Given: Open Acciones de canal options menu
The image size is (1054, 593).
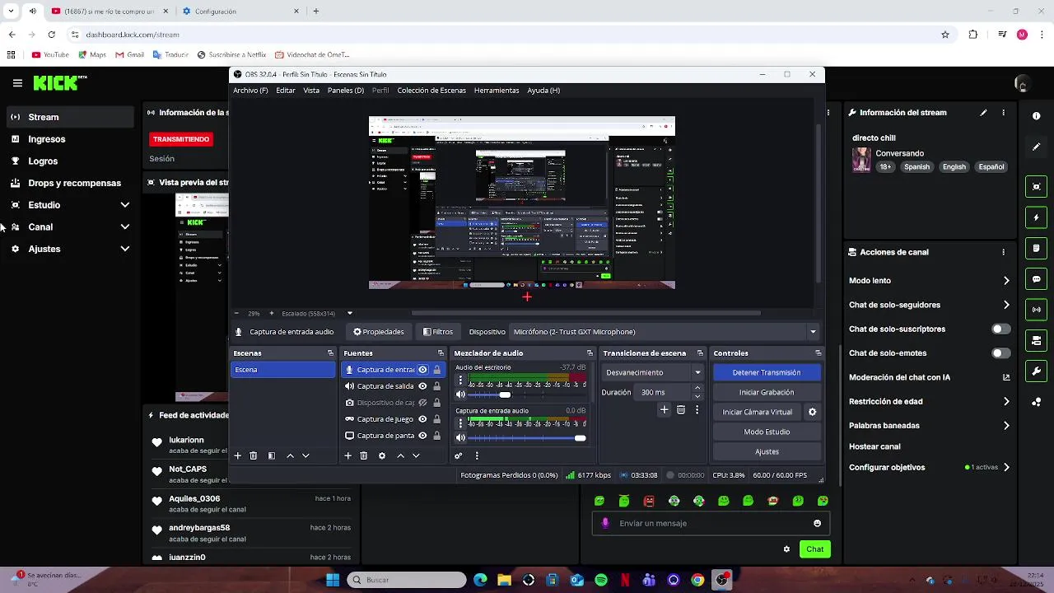Looking at the screenshot, I should 1003,252.
